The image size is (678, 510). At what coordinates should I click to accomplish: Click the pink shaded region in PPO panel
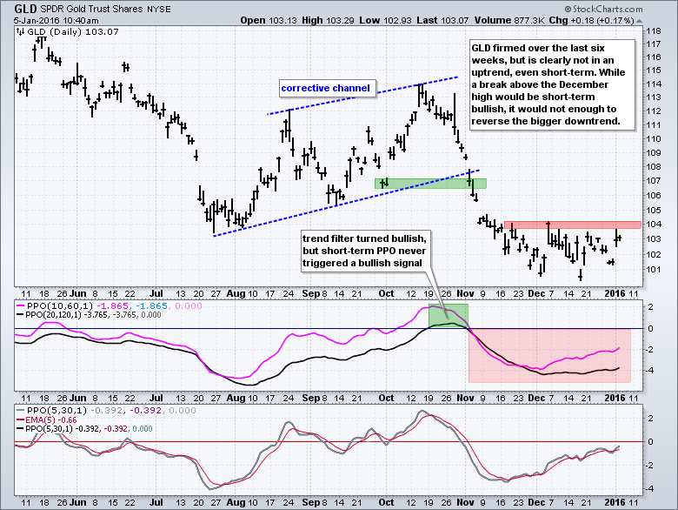549,355
